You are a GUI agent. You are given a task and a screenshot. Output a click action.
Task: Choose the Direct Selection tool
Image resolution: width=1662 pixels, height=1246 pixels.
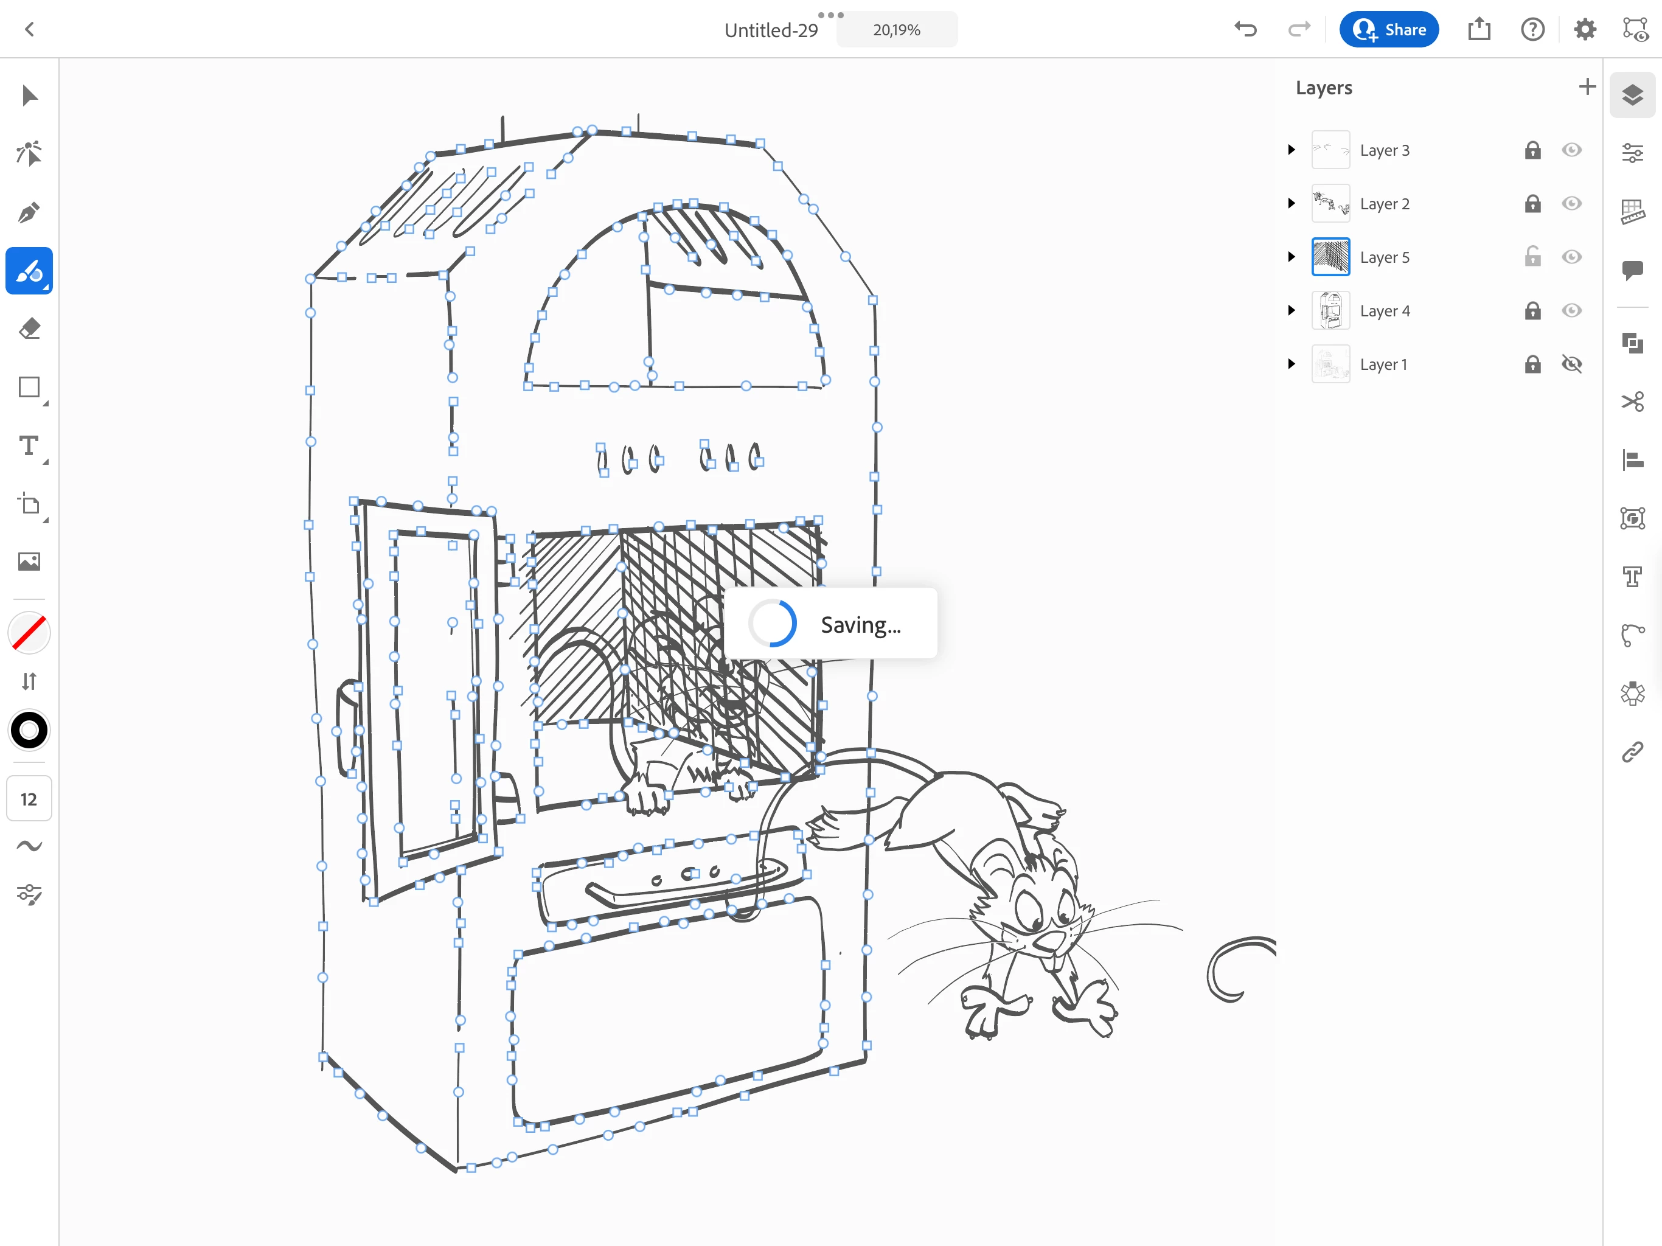[29, 153]
